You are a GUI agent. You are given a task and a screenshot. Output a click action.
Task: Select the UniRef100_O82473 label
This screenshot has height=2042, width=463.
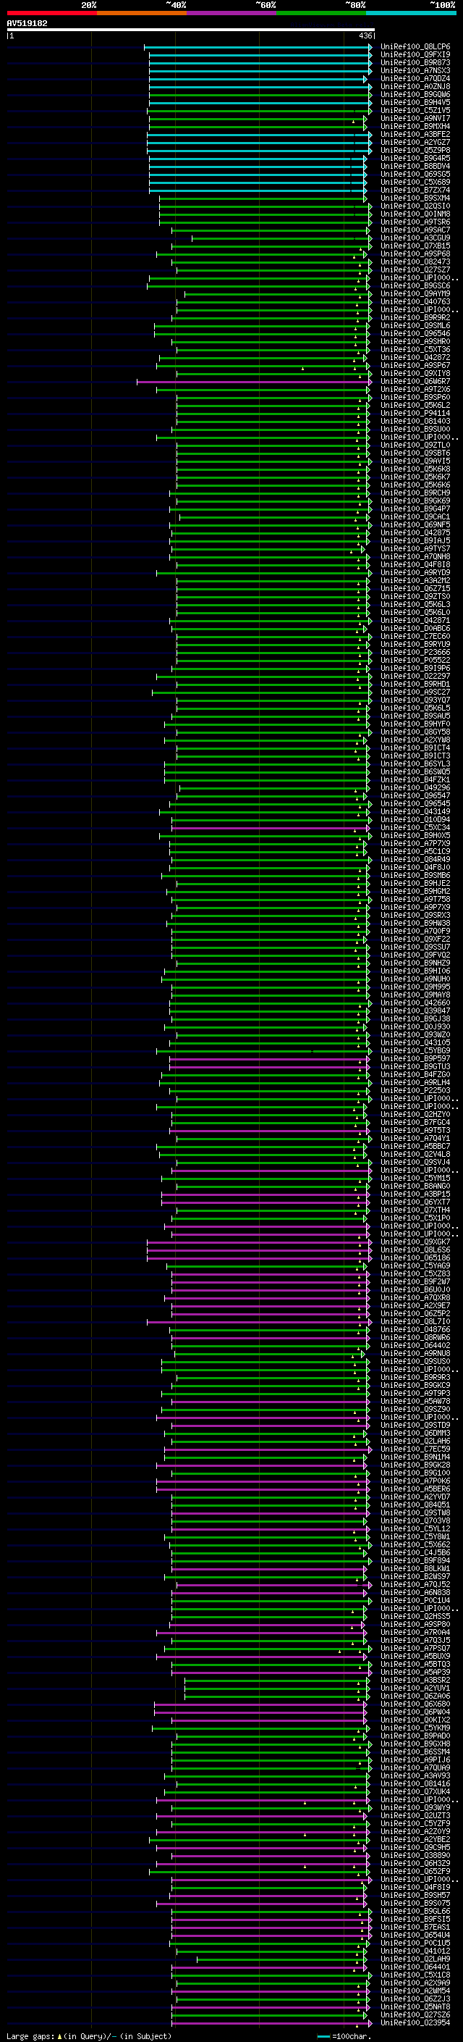[x=415, y=261]
